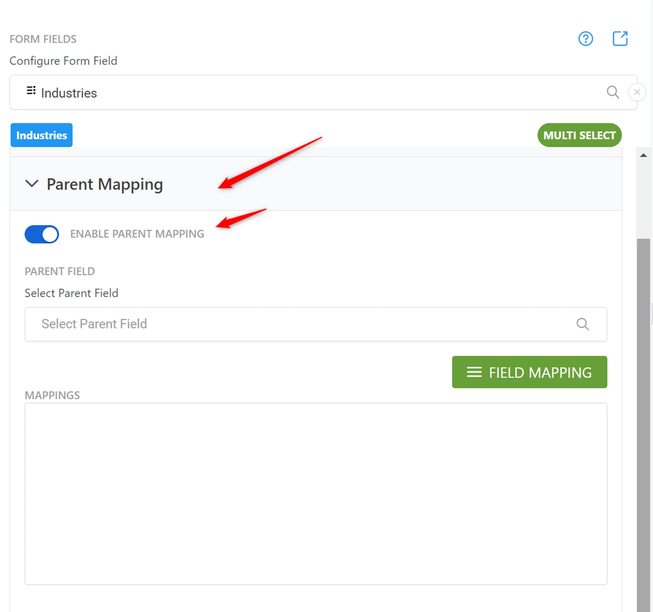653x612 pixels.
Task: Clear the Industries field with X icon
Action: pyautogui.click(x=637, y=92)
